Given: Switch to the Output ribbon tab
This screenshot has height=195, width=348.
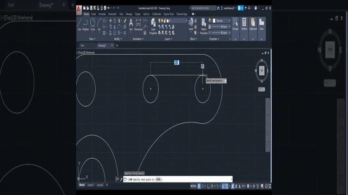Looking at the screenshot, I should (138, 14).
